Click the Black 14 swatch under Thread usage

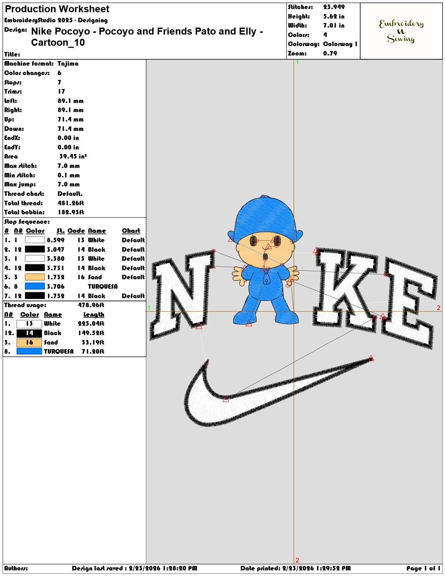(x=29, y=333)
